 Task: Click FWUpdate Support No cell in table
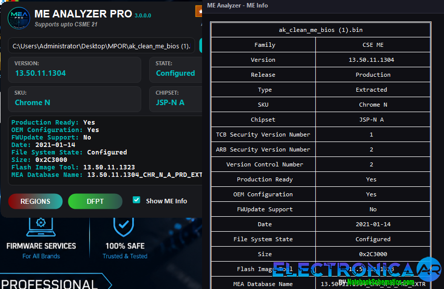pyautogui.click(x=373, y=209)
